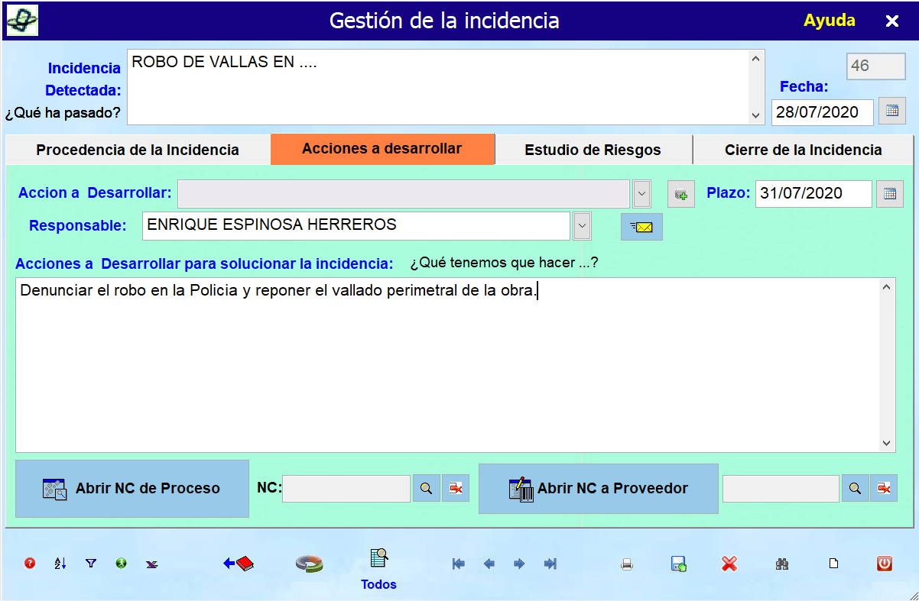Search records with the binoculars icon
Image resolution: width=919 pixels, height=601 pixels.
click(x=782, y=564)
